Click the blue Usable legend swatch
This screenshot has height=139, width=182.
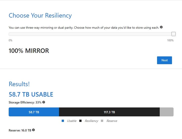[63, 121]
